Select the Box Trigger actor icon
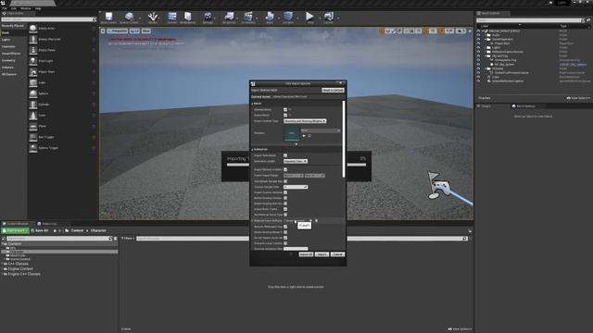Viewport: 593px width, 333px height. [33, 137]
